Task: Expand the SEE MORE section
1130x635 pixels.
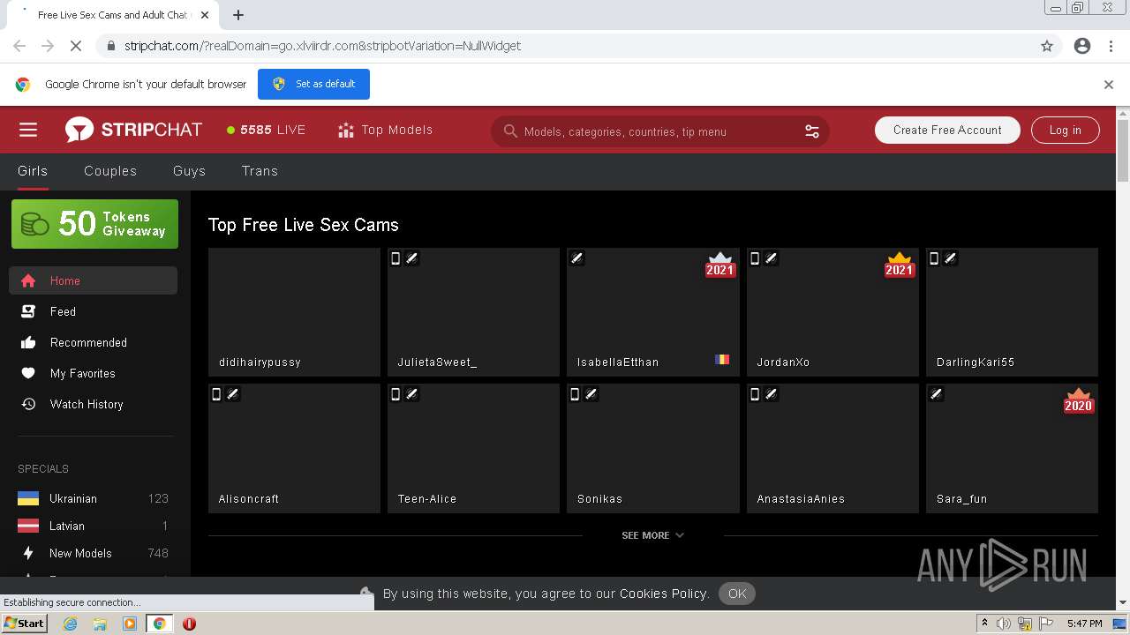Action: (652, 535)
